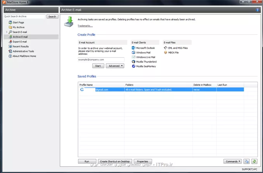Click the Administrative Tools icon
Viewport: 263px width, 173px height.
click(x=10, y=51)
